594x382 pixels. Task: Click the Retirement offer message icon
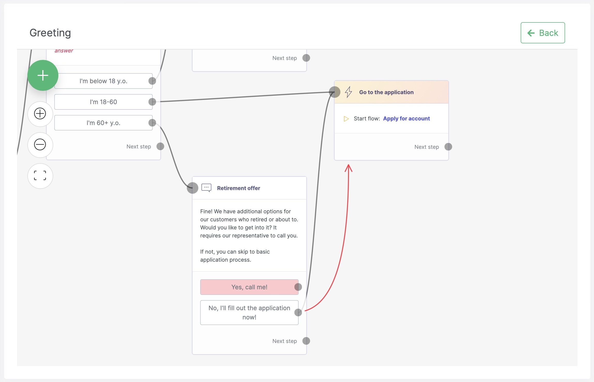point(206,188)
